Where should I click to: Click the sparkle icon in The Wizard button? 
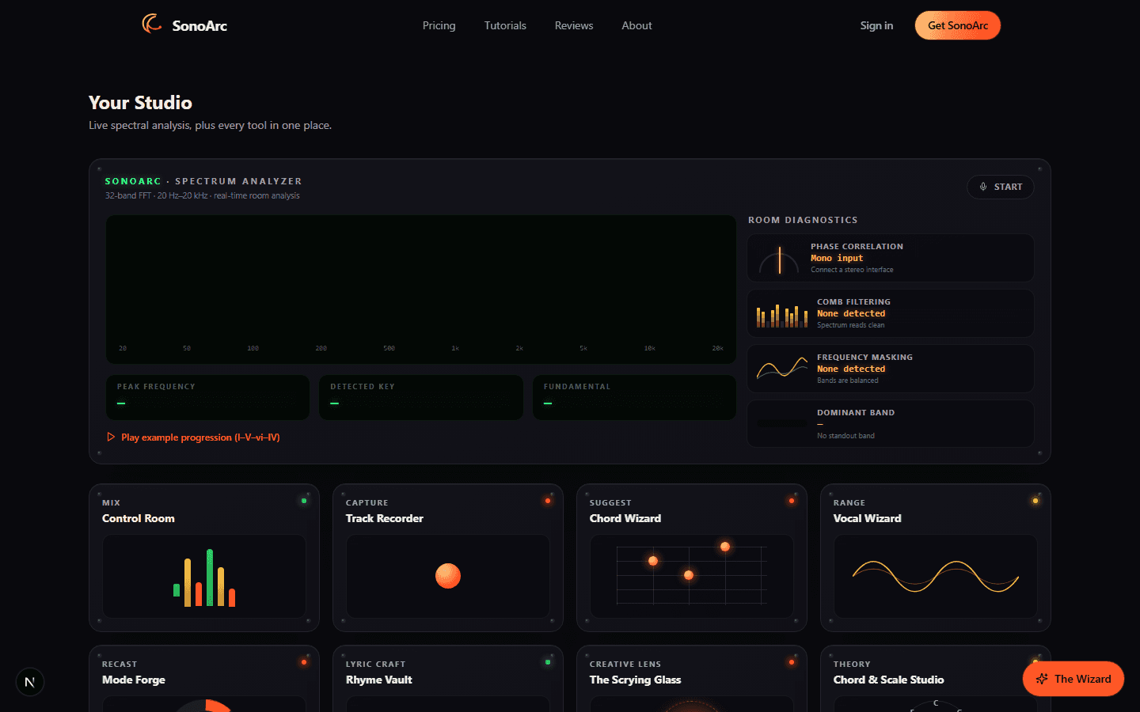pos(1042,679)
